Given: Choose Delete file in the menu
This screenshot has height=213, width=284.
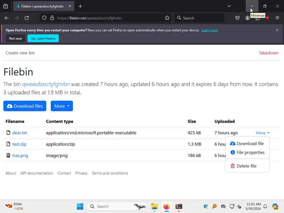Looking at the screenshot, I should coord(244,166).
